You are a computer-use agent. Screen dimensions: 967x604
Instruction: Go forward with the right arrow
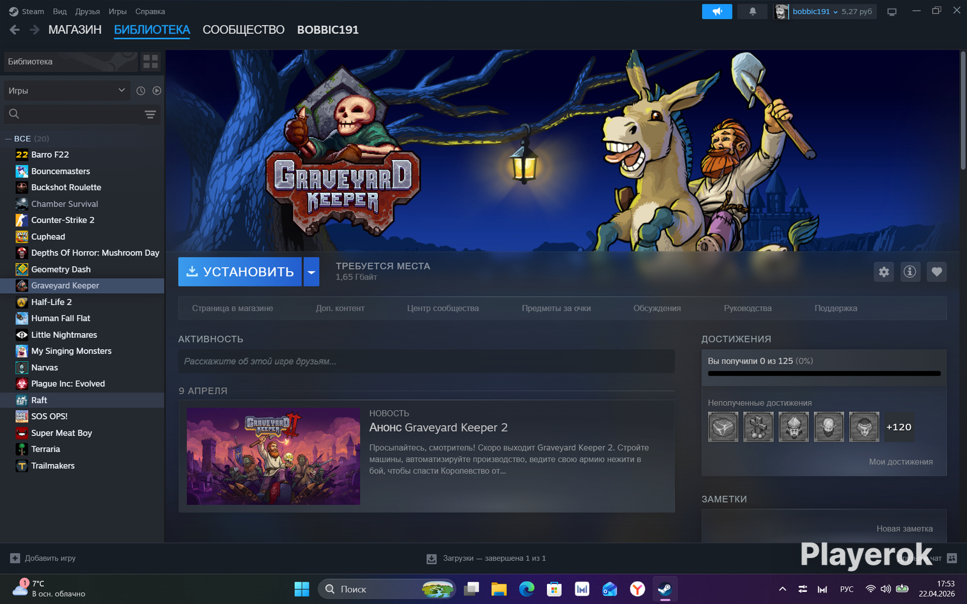(34, 30)
